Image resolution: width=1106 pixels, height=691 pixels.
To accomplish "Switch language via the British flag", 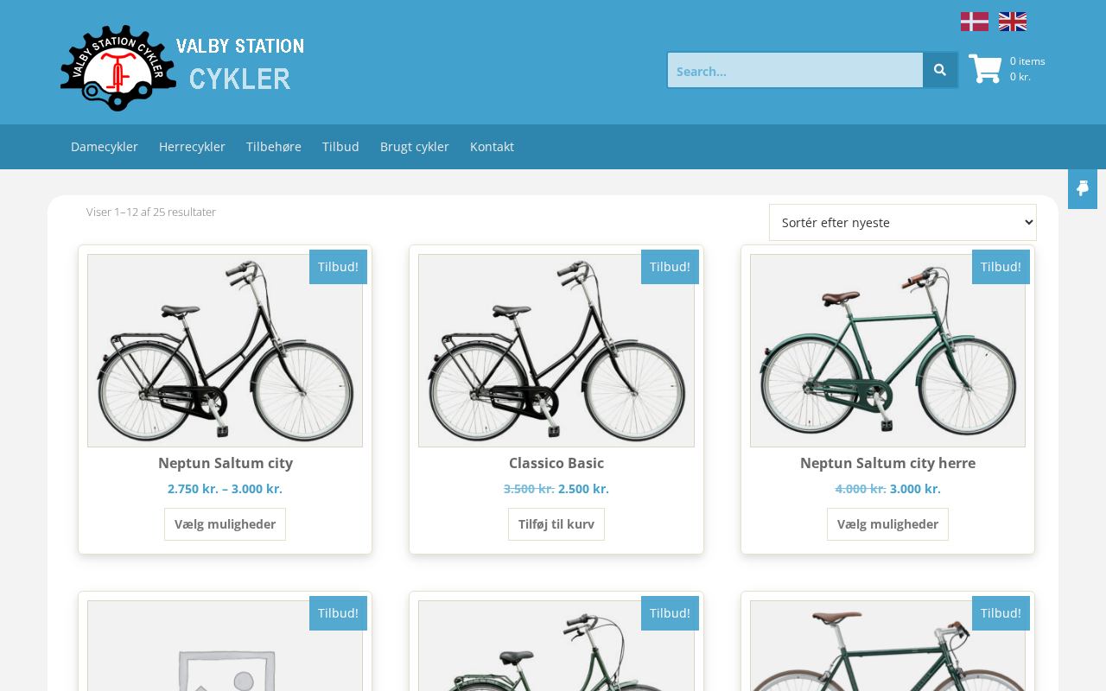I will coord(1012,22).
